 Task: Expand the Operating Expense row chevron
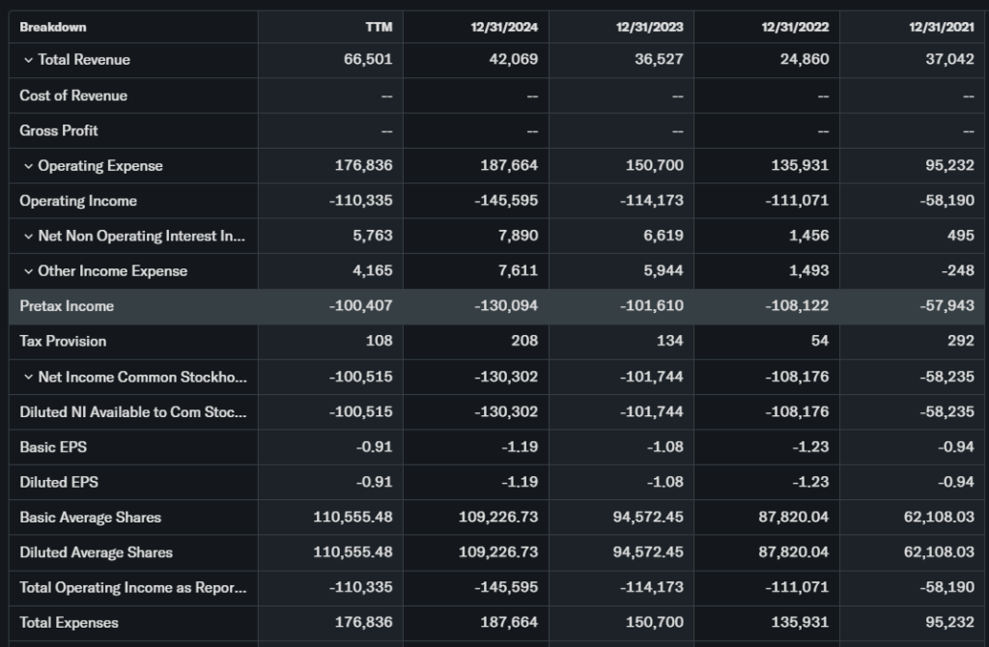28,166
